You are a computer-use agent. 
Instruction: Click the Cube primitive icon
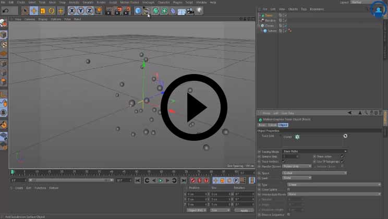click(x=138, y=10)
